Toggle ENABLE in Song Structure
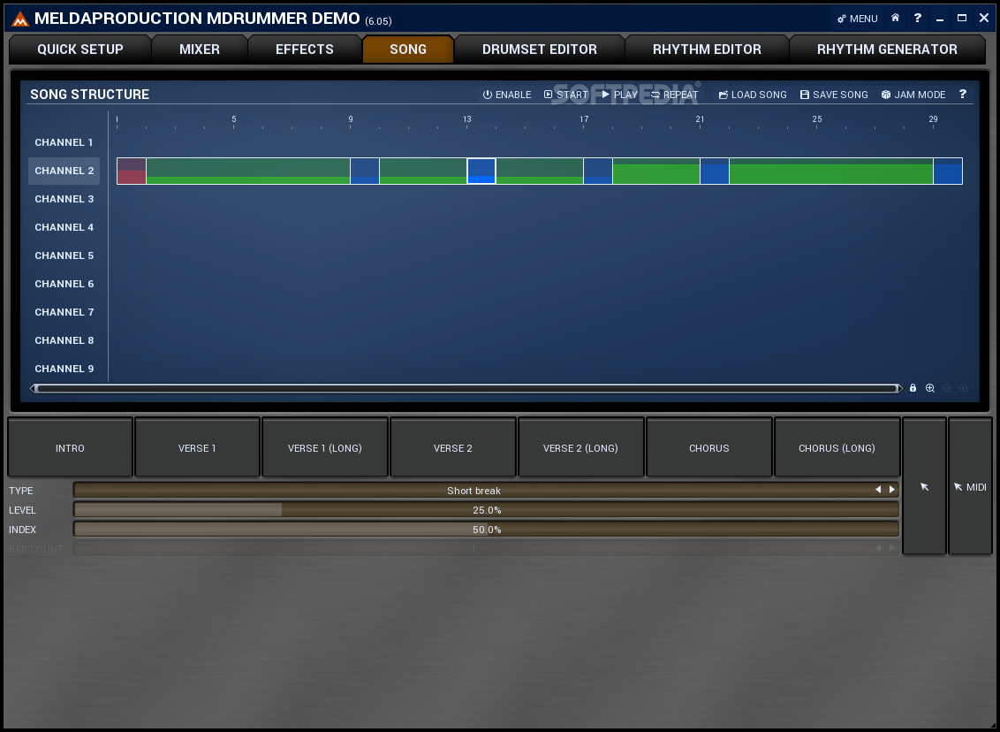The height and width of the screenshot is (732, 1000). click(507, 95)
